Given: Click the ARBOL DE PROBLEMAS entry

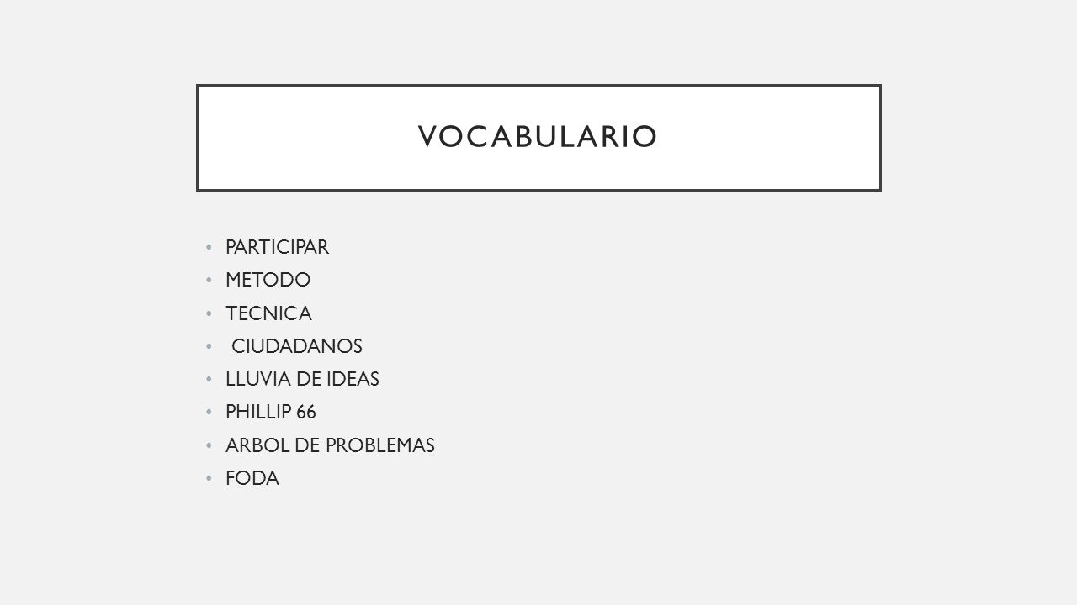Looking at the screenshot, I should tap(330, 446).
